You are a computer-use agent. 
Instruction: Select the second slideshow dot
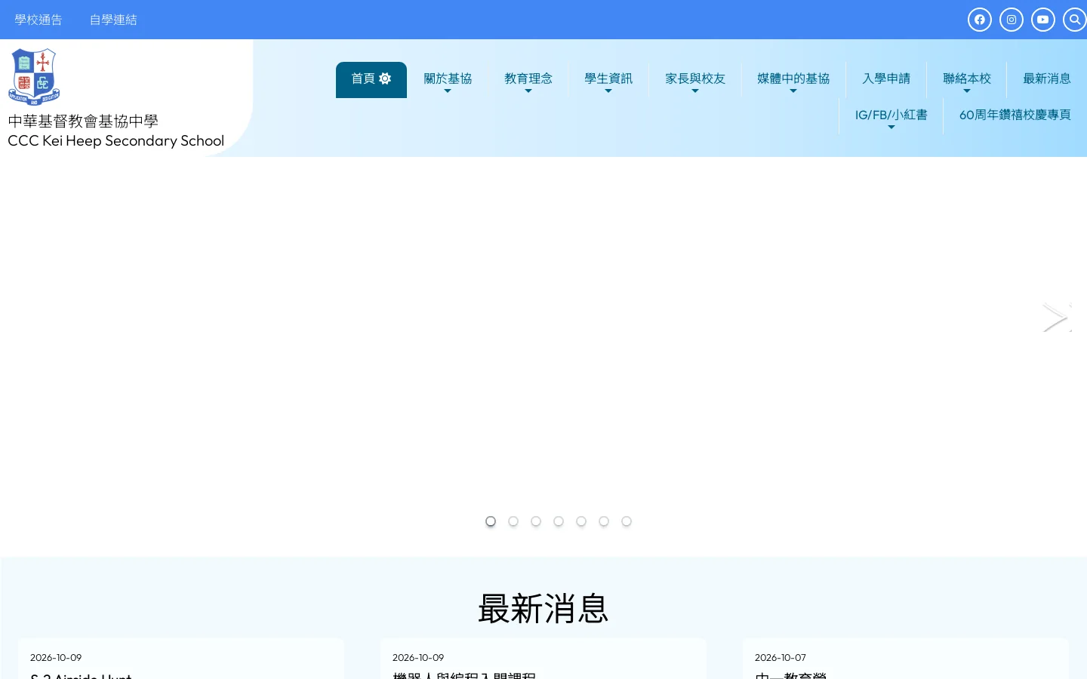[x=513, y=521]
